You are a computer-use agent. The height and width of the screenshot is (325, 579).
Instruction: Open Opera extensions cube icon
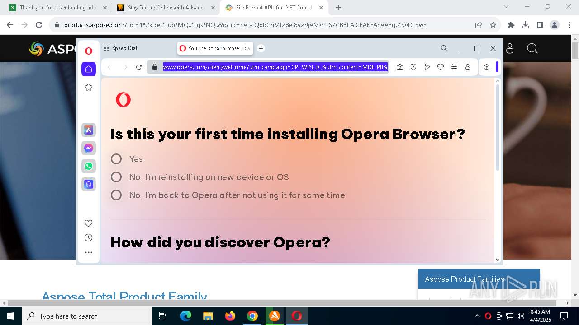487,67
